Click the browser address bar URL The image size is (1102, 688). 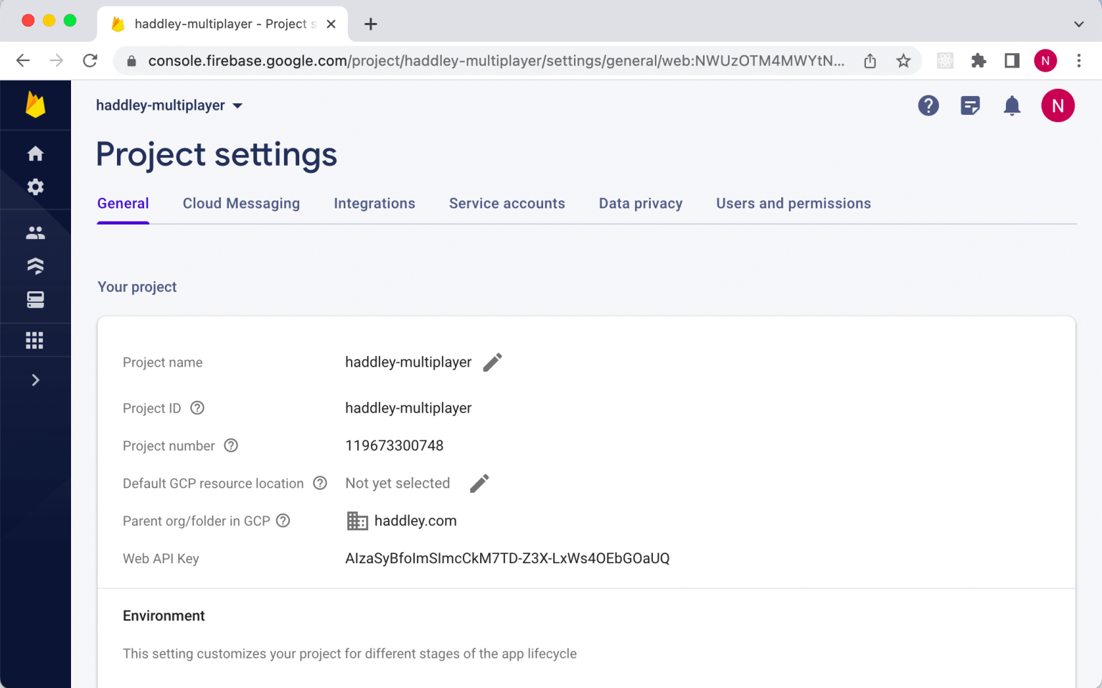pos(495,61)
